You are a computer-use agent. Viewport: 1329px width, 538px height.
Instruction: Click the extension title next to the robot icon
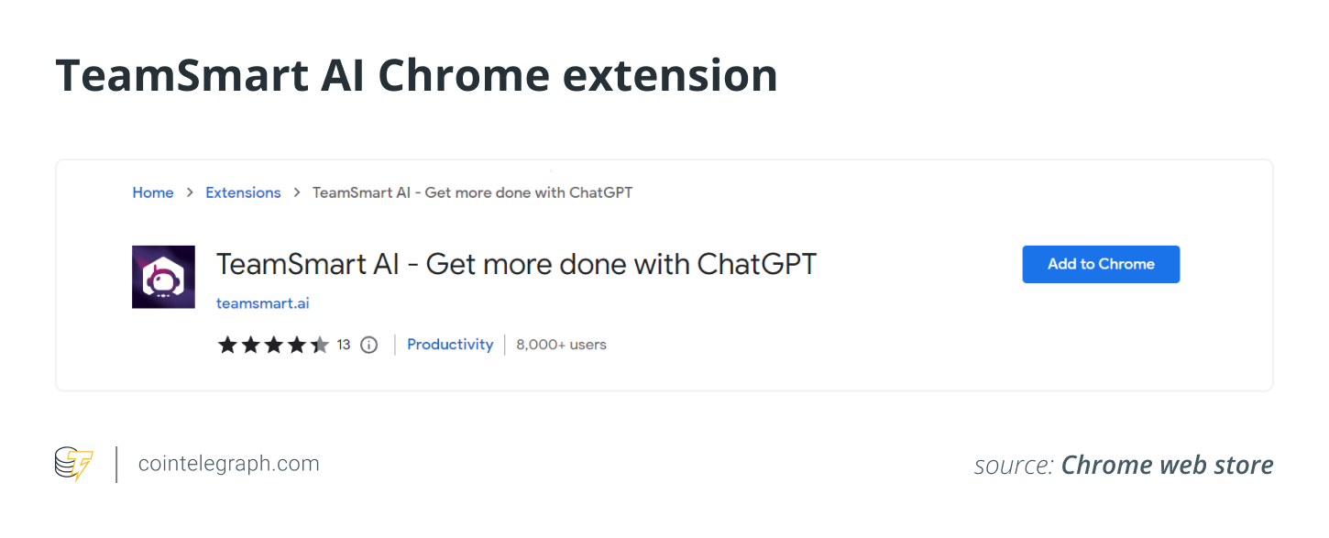click(516, 265)
